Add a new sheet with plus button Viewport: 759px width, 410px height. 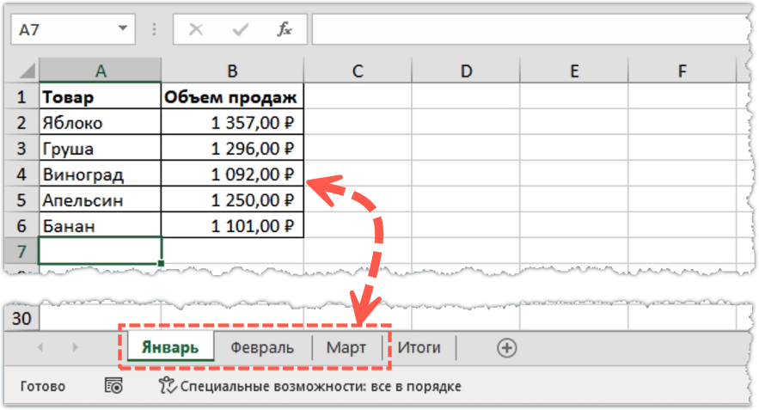tap(507, 347)
